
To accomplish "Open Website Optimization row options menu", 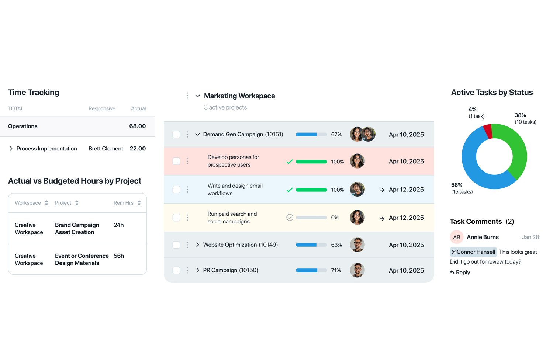I will click(187, 245).
